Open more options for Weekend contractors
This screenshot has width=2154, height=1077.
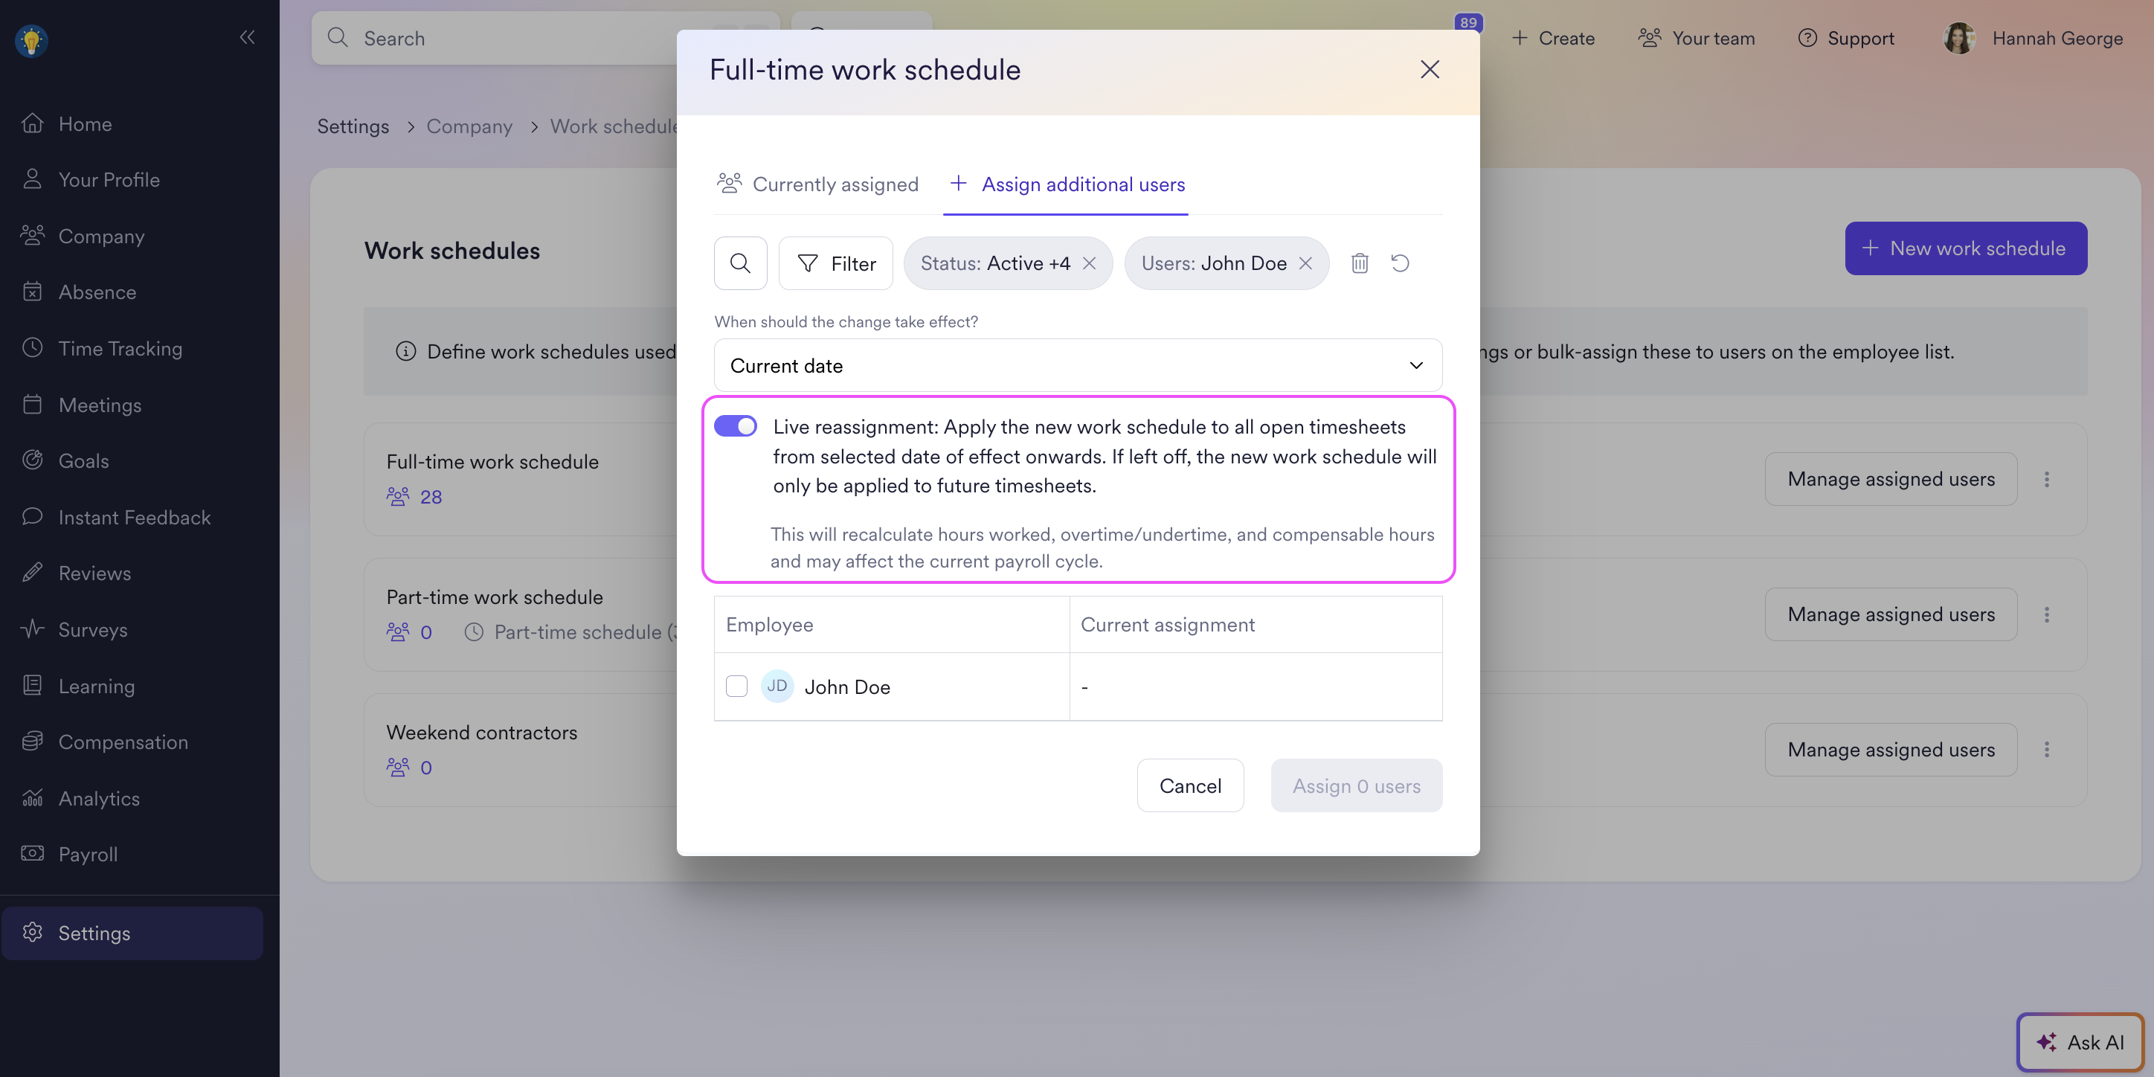(2046, 749)
